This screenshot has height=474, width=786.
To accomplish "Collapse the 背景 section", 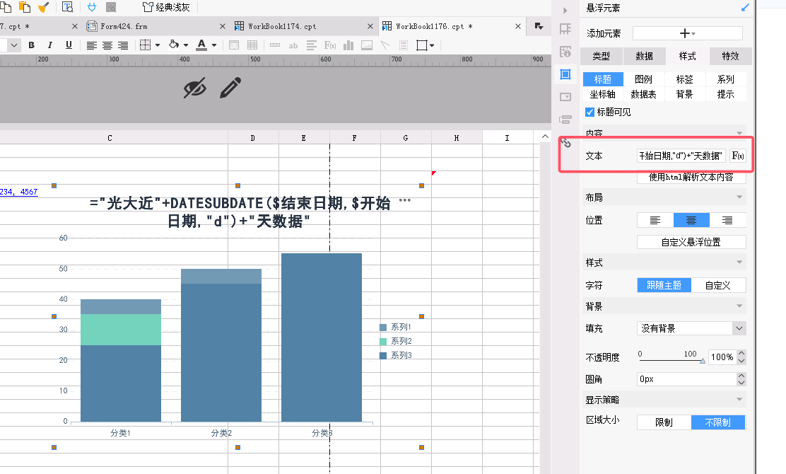I will 739,306.
